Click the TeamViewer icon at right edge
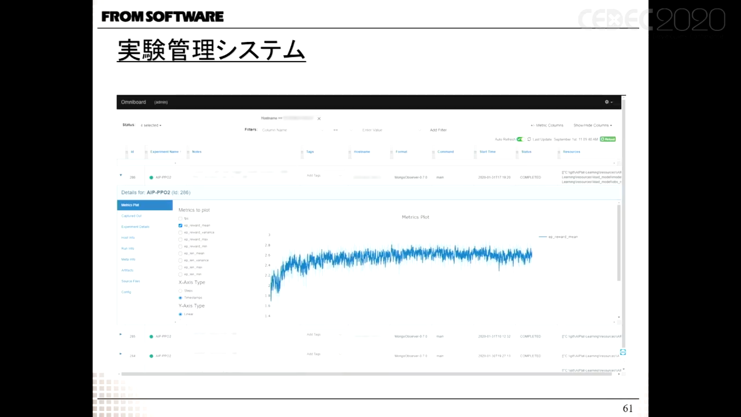The width and height of the screenshot is (741, 417). [x=623, y=352]
